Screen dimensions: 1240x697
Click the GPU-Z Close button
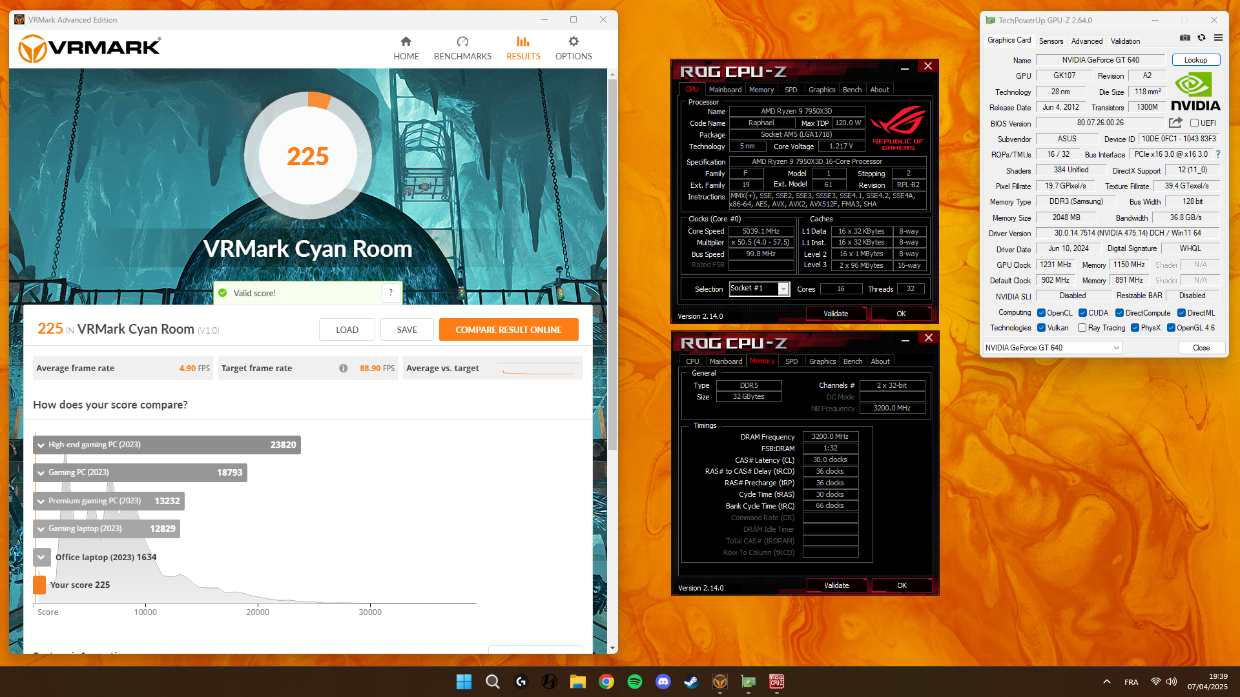pos(1201,348)
